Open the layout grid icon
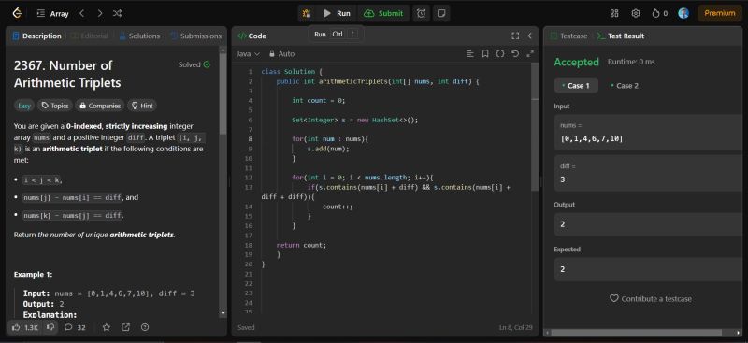Image resolution: width=748 pixels, height=343 pixels. click(x=614, y=13)
